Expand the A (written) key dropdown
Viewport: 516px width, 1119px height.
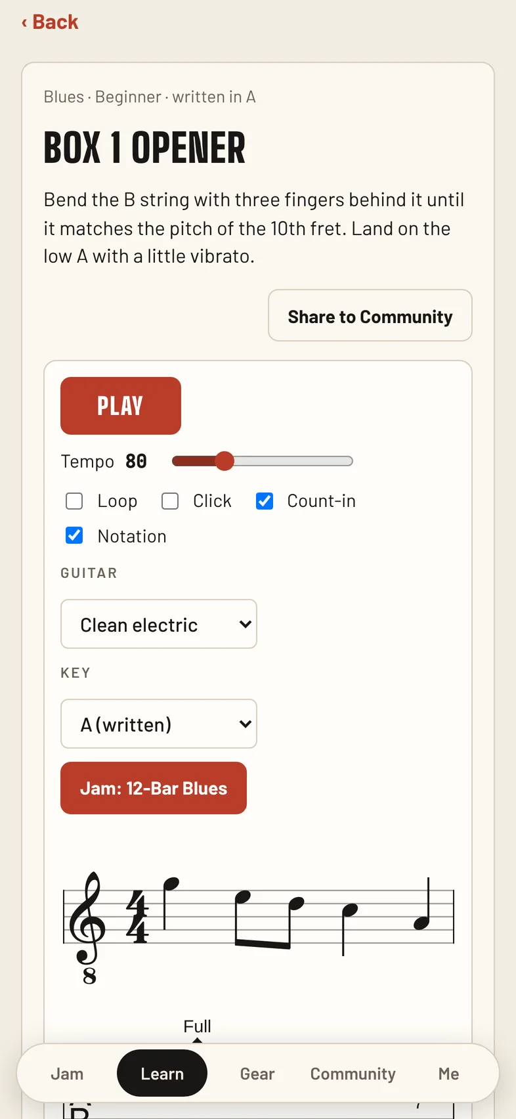pyautogui.click(x=159, y=724)
